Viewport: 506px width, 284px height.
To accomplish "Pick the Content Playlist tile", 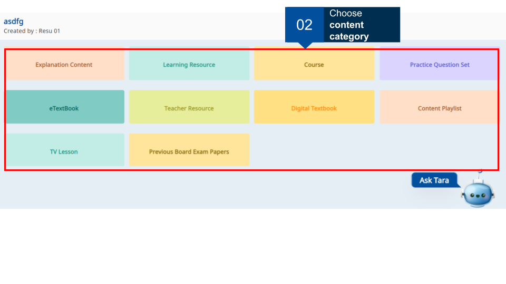I will pos(439,108).
